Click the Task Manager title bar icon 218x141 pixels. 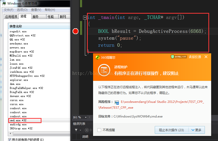[x=4, y=3]
